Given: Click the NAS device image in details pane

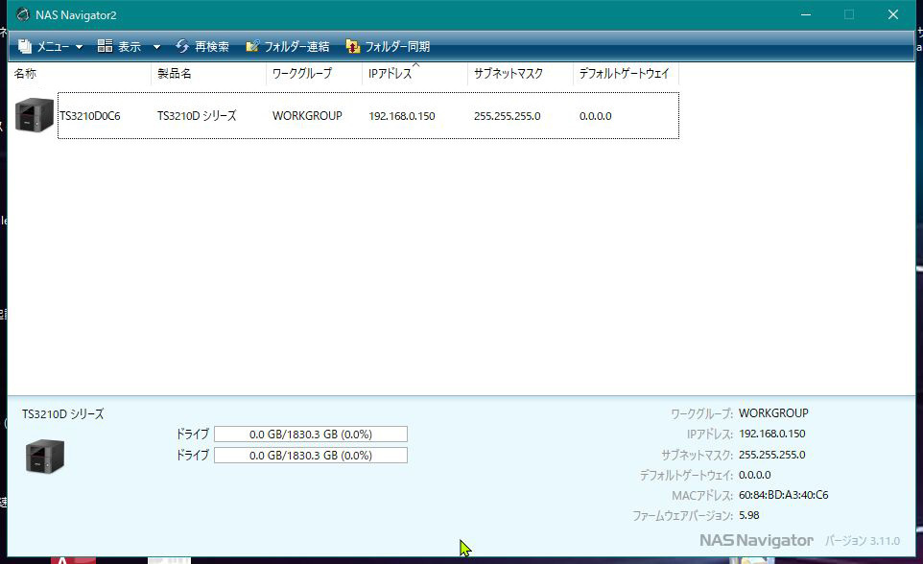Looking at the screenshot, I should pos(45,457).
